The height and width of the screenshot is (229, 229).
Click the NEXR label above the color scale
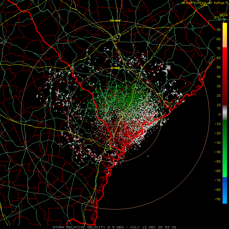point(224,15)
